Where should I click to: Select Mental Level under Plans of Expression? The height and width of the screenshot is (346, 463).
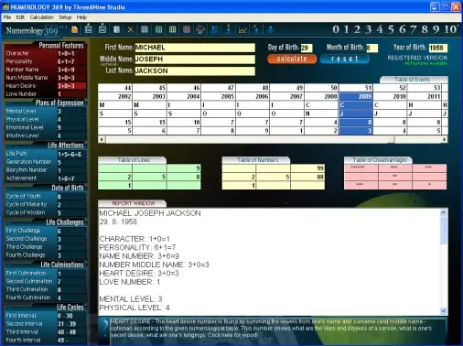tap(45, 111)
